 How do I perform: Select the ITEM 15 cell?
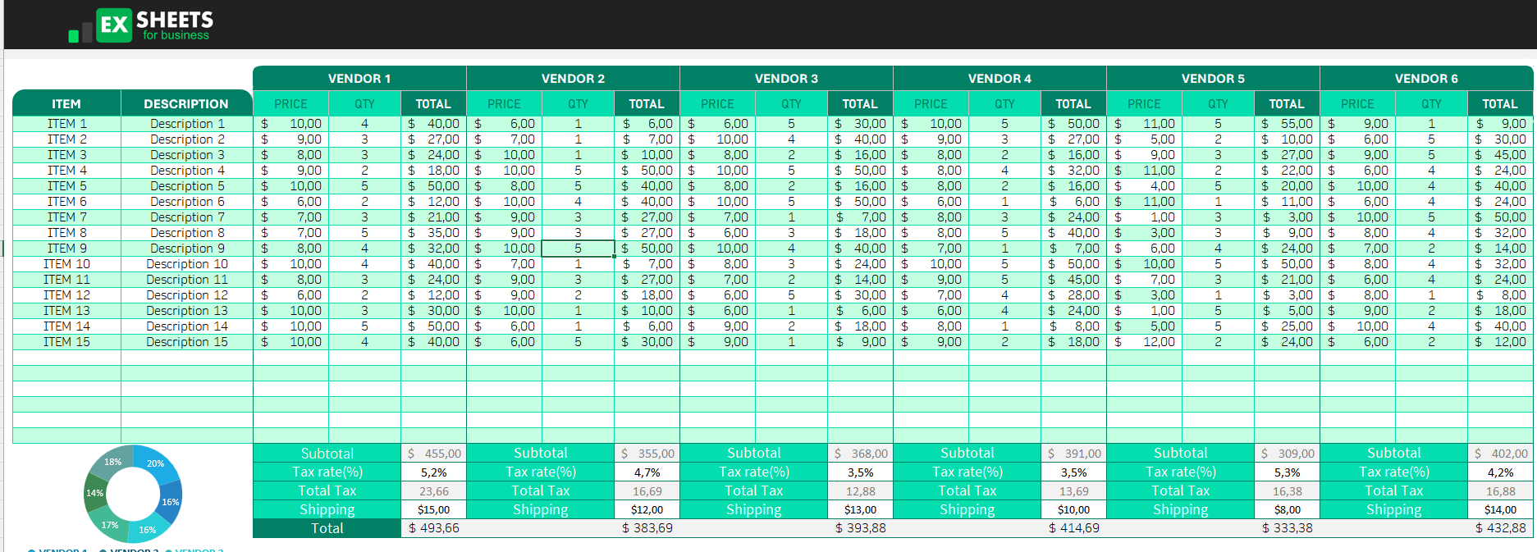pos(66,342)
